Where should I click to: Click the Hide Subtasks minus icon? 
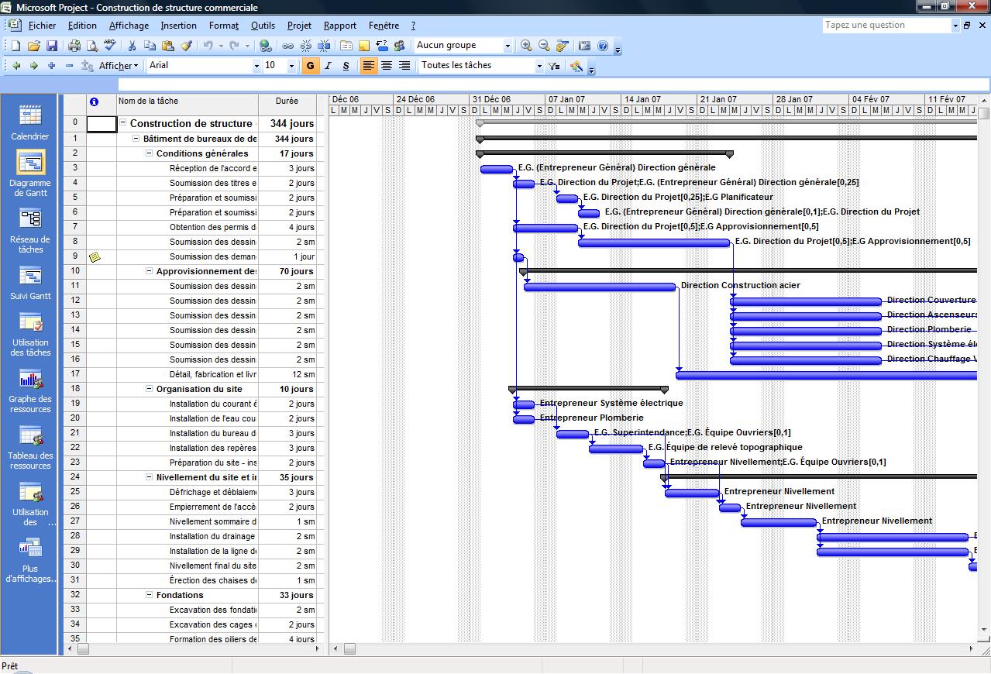click(x=70, y=66)
